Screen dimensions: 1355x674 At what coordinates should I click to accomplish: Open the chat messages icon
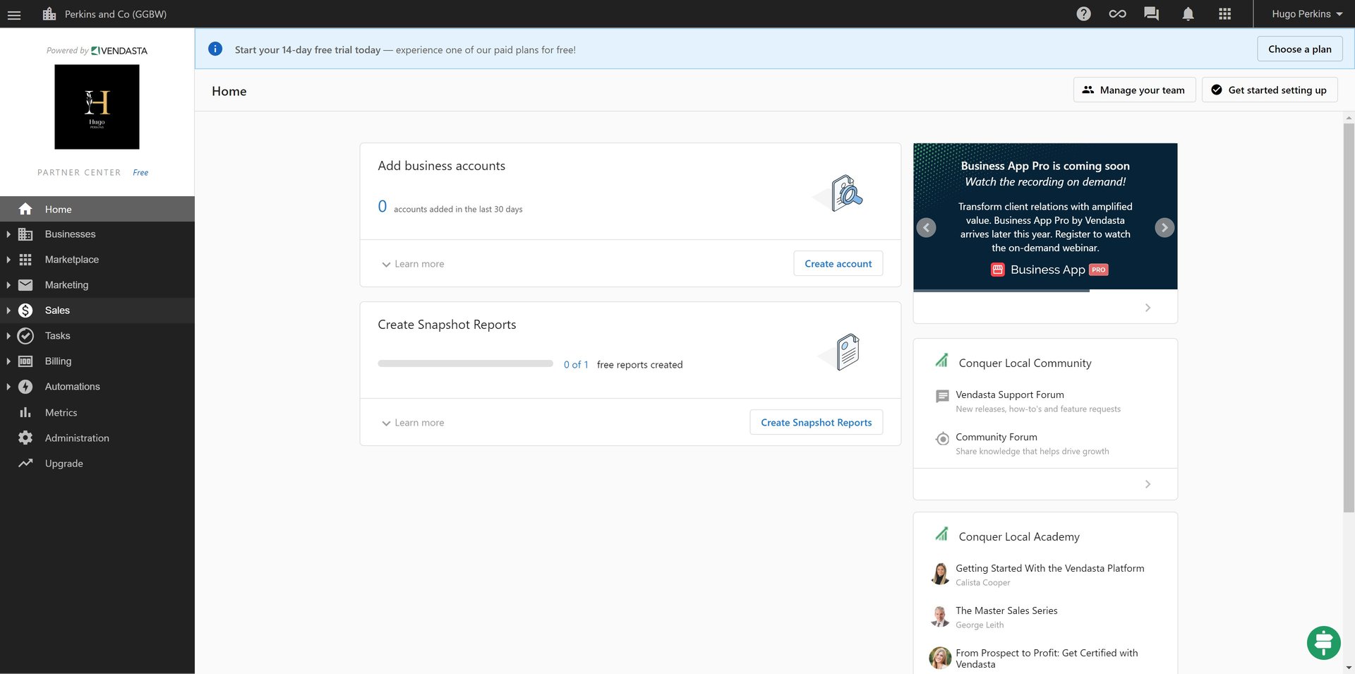pos(1151,14)
